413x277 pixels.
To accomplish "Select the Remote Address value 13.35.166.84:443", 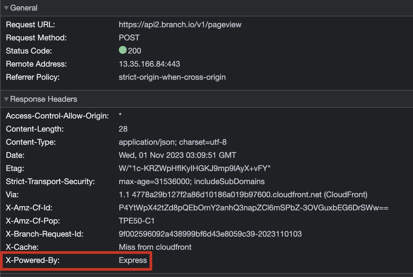I will point(149,64).
